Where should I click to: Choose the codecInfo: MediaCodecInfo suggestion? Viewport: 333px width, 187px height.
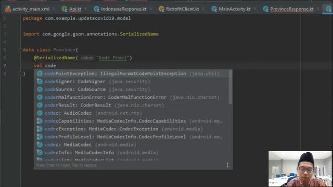131,152
